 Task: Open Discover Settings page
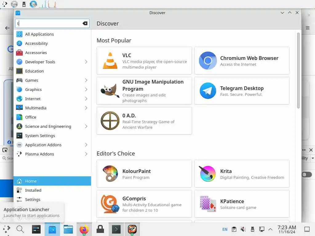52,199
